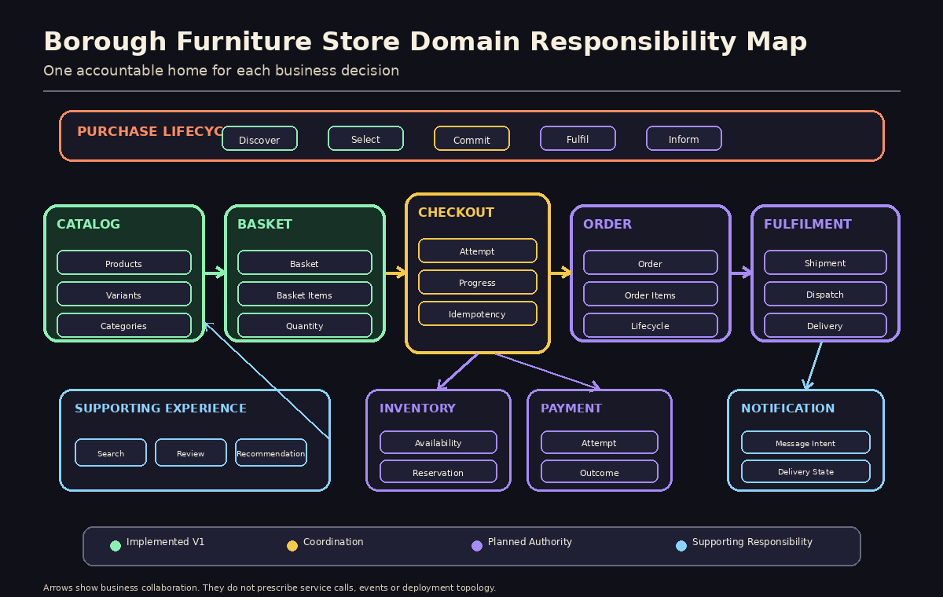The width and height of the screenshot is (943, 597).
Task: Select the Categories box in Catalog
Action: click(124, 325)
